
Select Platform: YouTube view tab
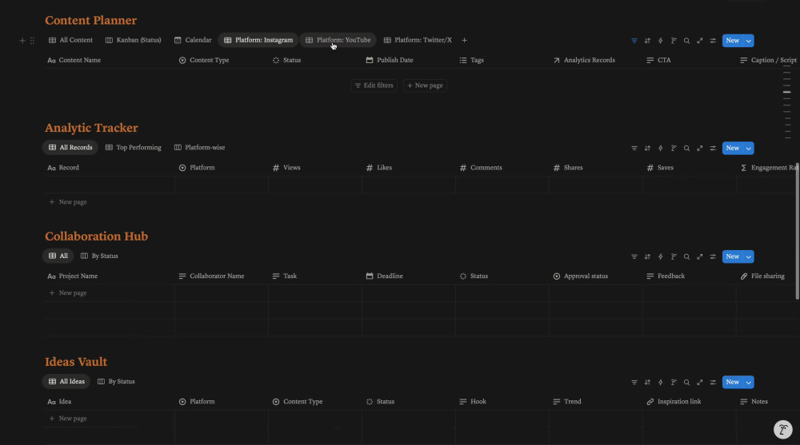(338, 40)
